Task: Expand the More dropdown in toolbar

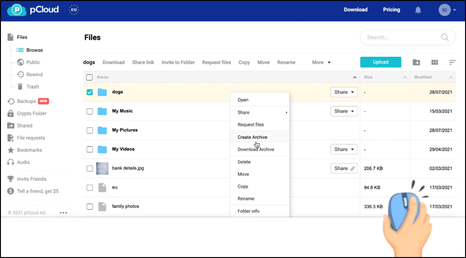Action: coord(322,62)
